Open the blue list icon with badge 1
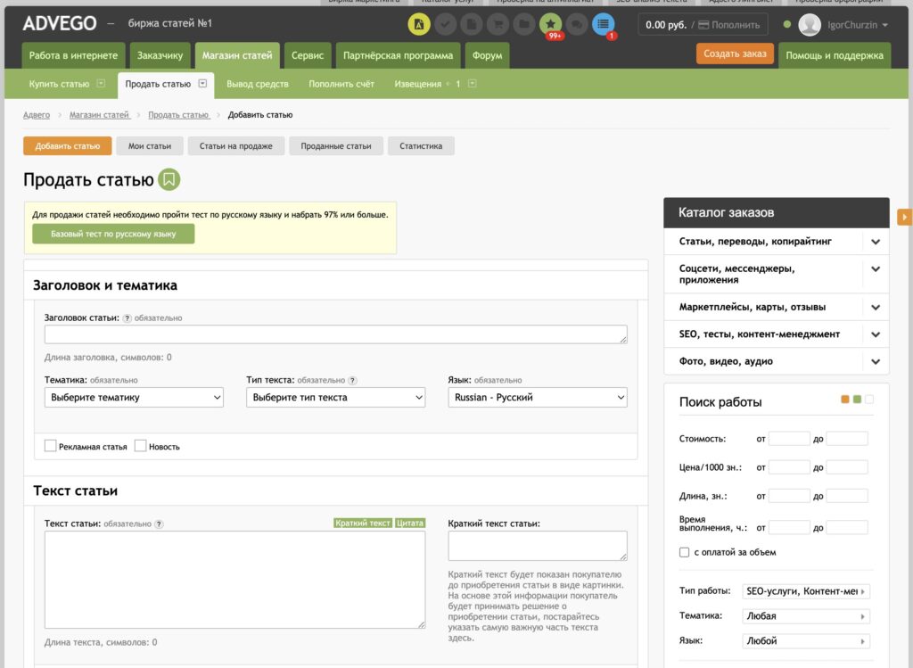The width and height of the screenshot is (913, 668). click(604, 24)
